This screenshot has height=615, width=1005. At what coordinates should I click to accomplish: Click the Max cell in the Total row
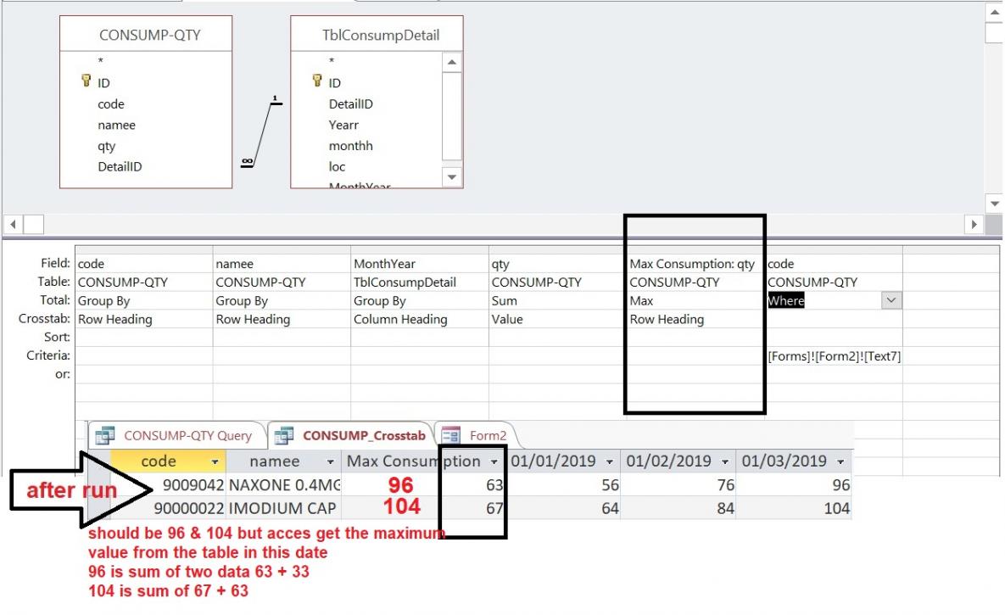695,301
